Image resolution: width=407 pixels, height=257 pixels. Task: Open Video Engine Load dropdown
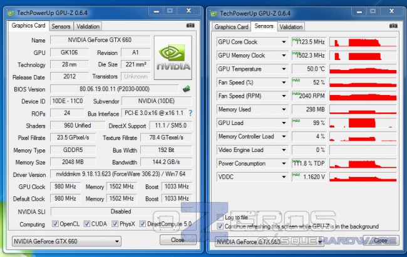(x=284, y=149)
